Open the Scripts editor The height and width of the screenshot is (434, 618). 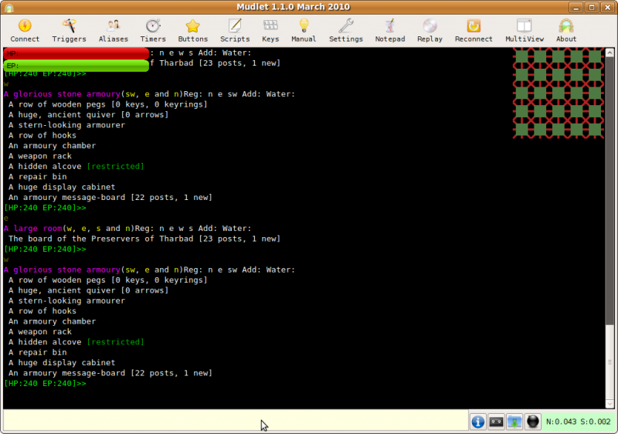coord(235,30)
